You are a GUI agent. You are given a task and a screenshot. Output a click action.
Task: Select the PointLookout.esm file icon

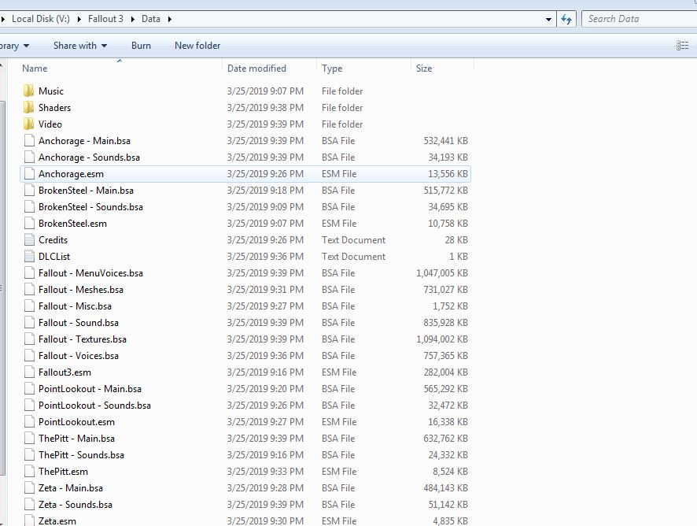[x=29, y=421]
